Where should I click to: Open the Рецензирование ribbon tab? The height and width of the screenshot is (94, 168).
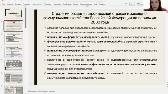click(86, 4)
